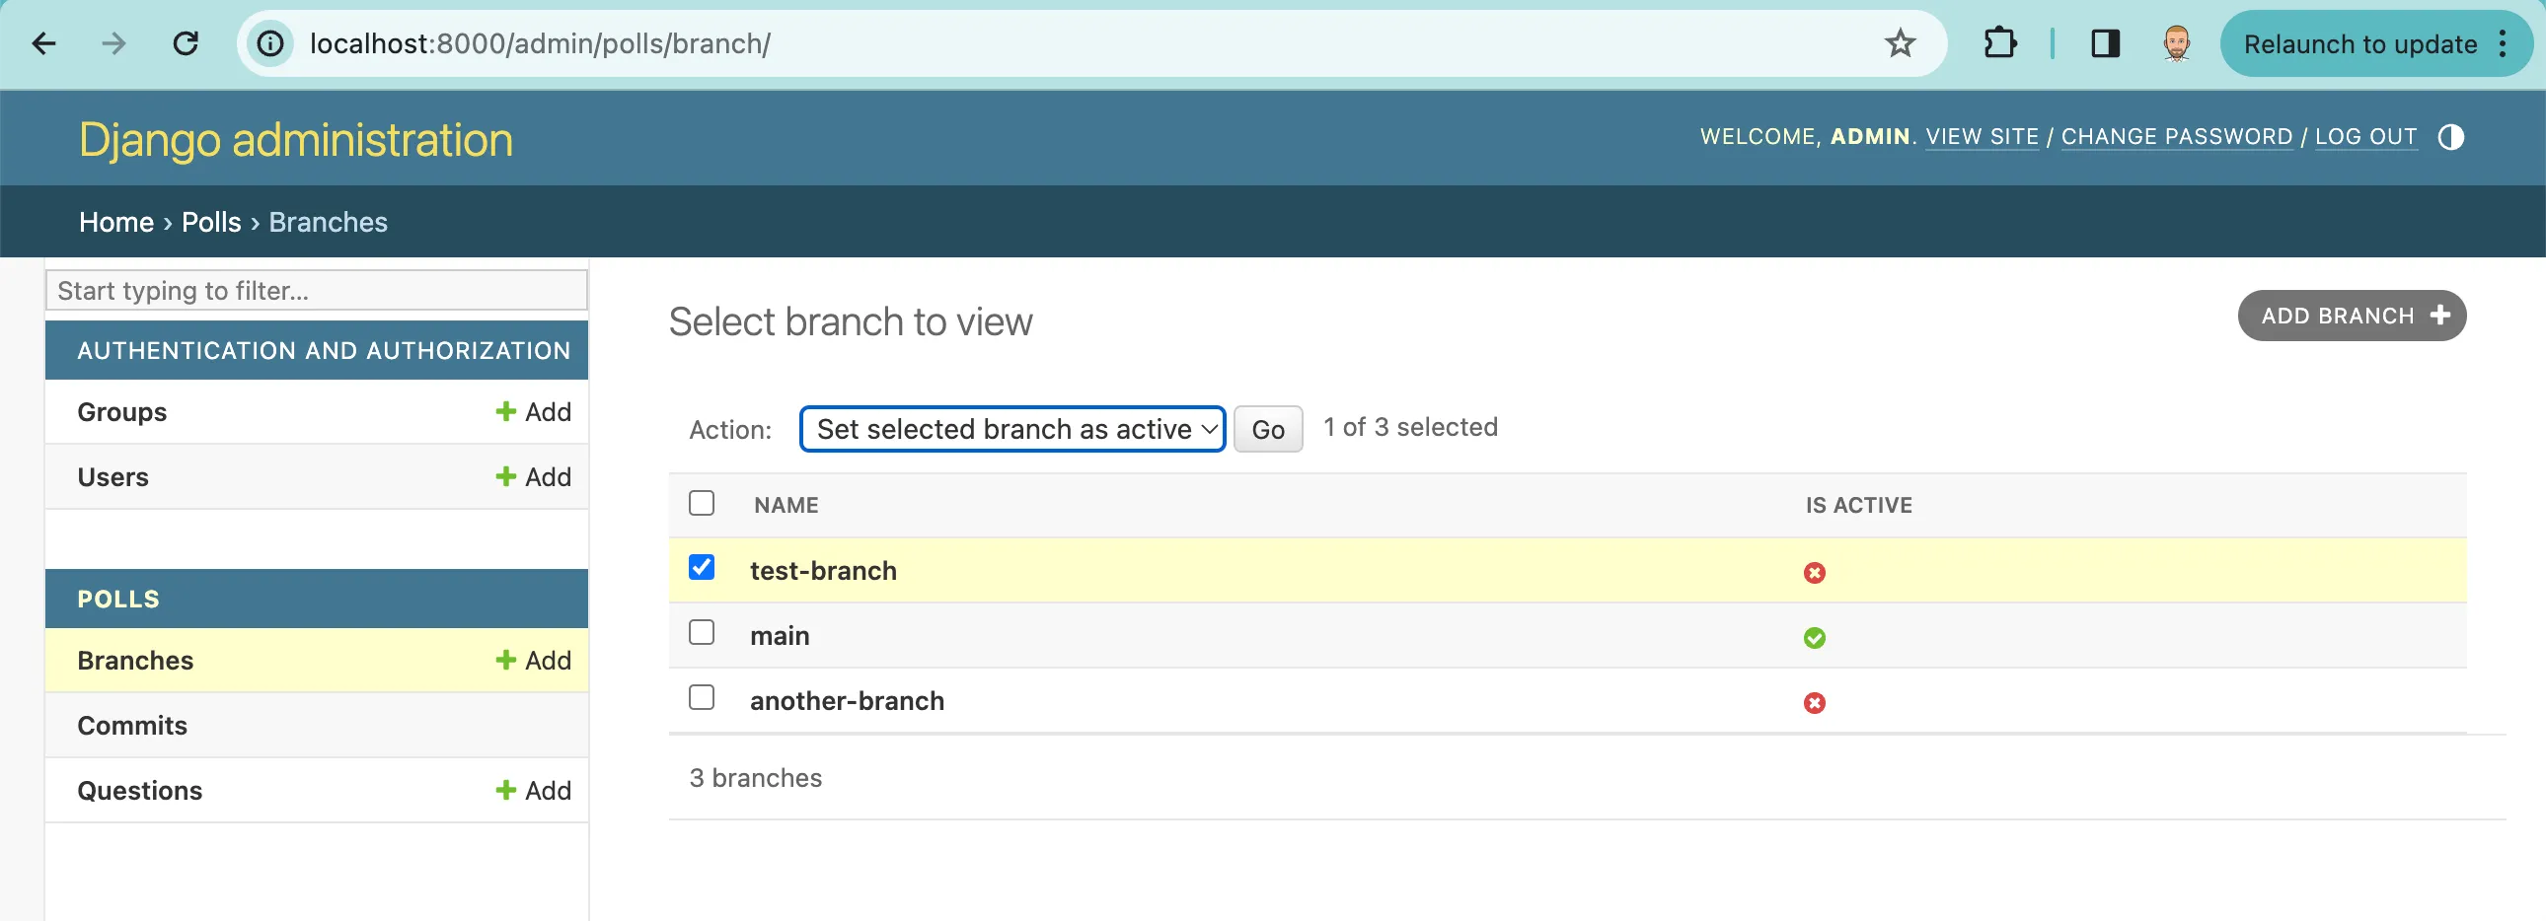Open Chrome's three-dot menu

tap(2505, 42)
